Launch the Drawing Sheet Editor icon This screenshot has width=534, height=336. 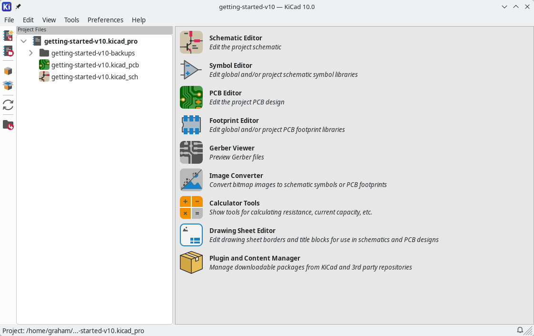click(191, 235)
